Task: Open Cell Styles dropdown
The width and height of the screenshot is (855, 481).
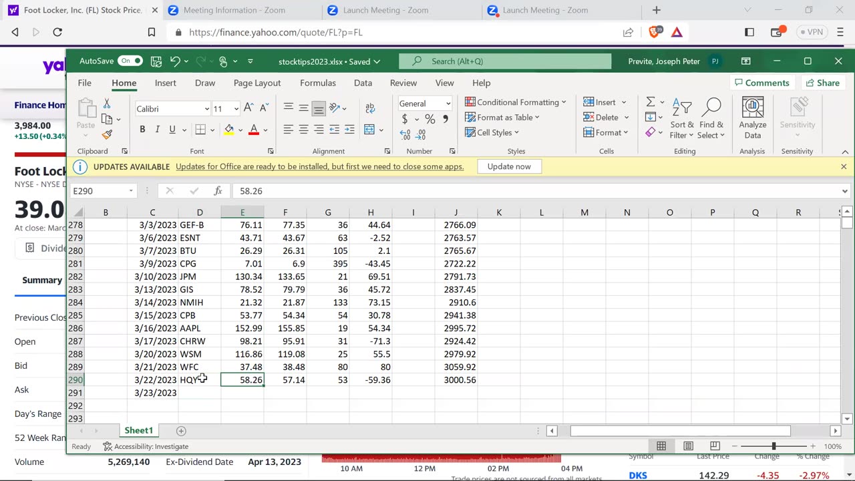Action: pos(492,132)
